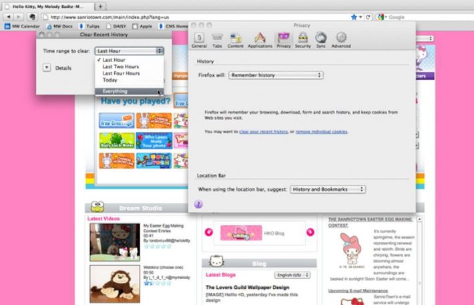The width and height of the screenshot is (474, 305).
Task: Click the purple help question mark button
Action: tap(199, 204)
